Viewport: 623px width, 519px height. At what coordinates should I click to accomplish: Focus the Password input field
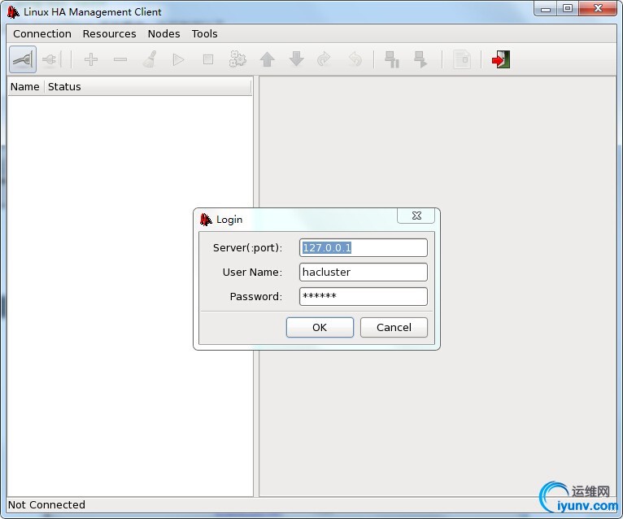[364, 296]
